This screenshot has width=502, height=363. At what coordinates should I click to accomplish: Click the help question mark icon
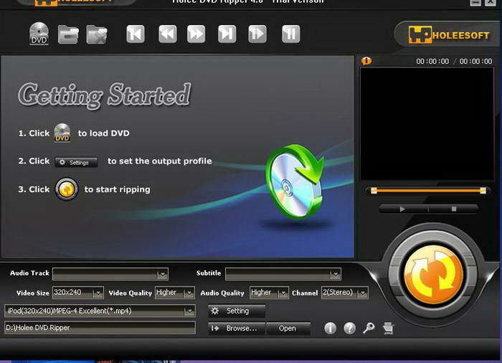(350, 328)
